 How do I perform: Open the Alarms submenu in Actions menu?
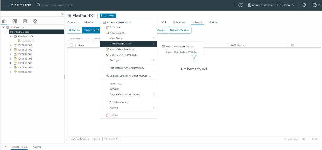click(129, 108)
